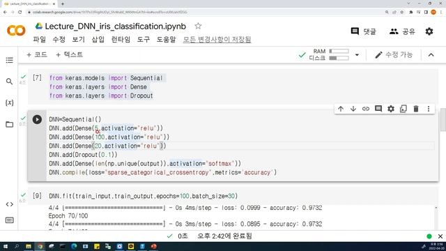Collapse the header with the chevron up
Image resolution: width=446 pixels, height=251 pixels.
pos(431,54)
